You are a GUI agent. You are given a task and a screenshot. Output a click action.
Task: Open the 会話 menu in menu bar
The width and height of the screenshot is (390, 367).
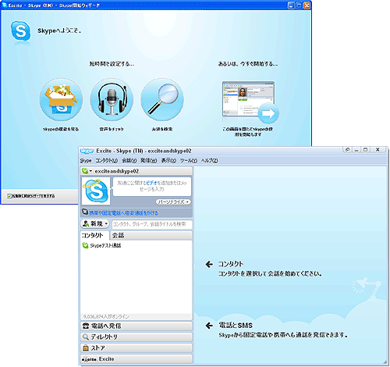point(129,161)
